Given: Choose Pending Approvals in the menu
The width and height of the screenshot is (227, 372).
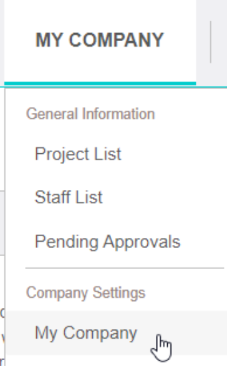Looking at the screenshot, I should [107, 242].
